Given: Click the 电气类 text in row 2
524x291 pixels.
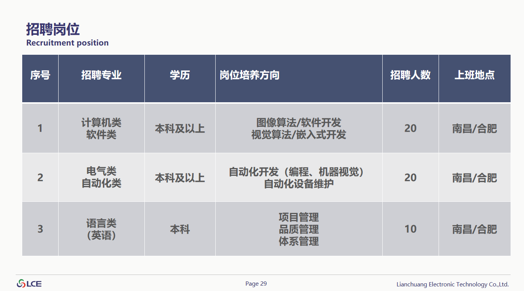Looking at the screenshot, I should click(102, 171).
